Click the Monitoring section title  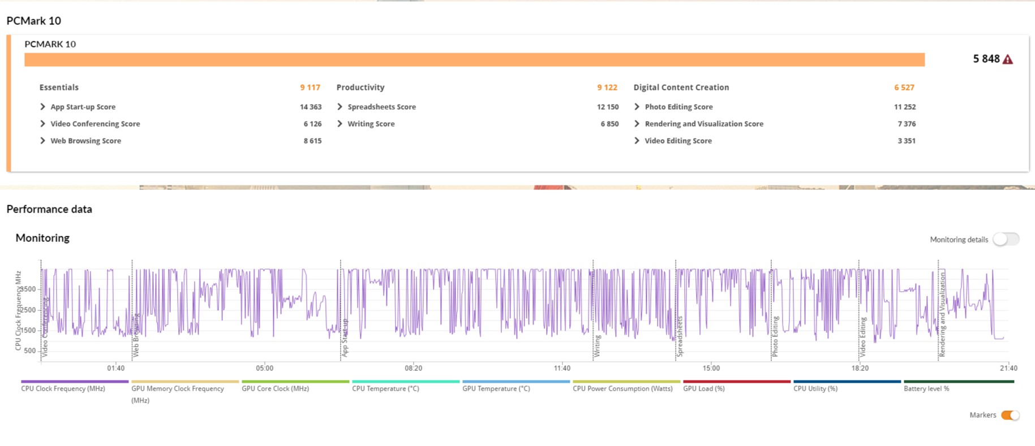click(42, 238)
